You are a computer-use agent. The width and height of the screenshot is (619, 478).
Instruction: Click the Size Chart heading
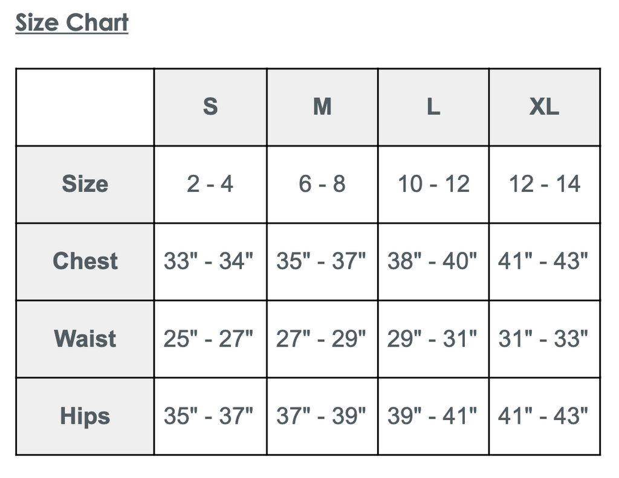click(x=72, y=23)
